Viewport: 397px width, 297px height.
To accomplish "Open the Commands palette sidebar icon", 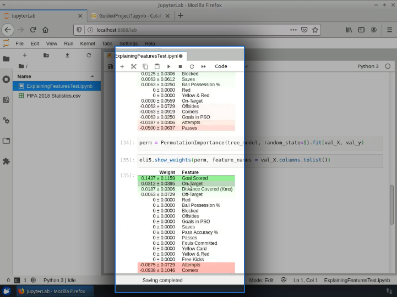I will tap(6, 100).
